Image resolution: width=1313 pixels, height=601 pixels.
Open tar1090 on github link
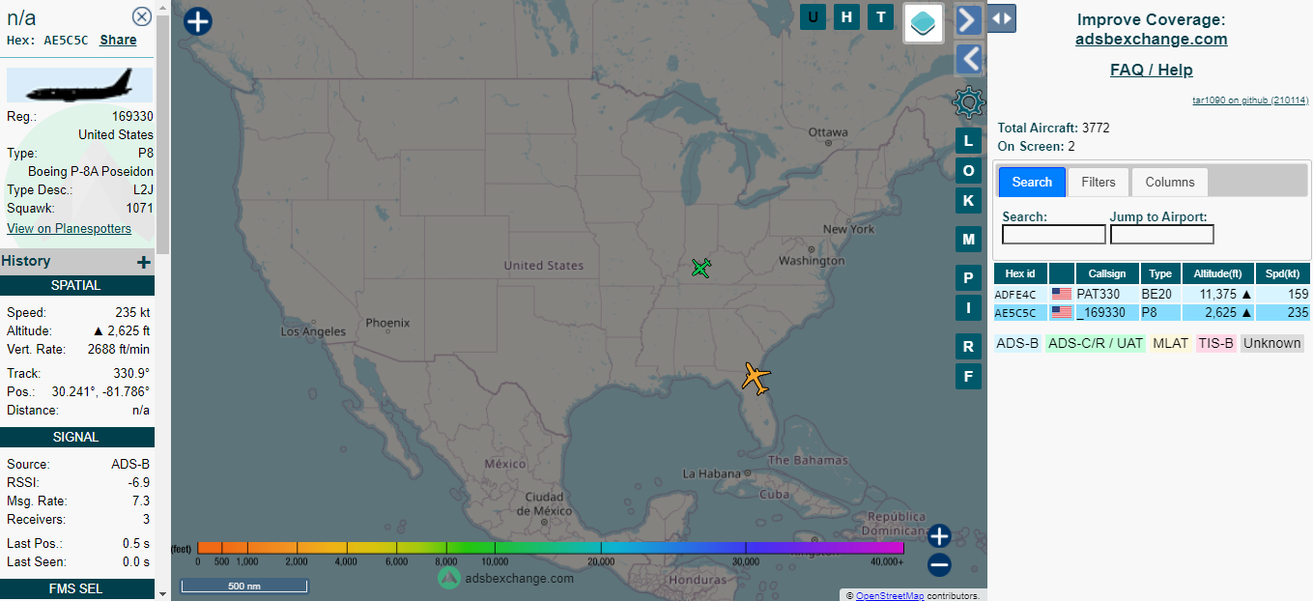[1250, 100]
